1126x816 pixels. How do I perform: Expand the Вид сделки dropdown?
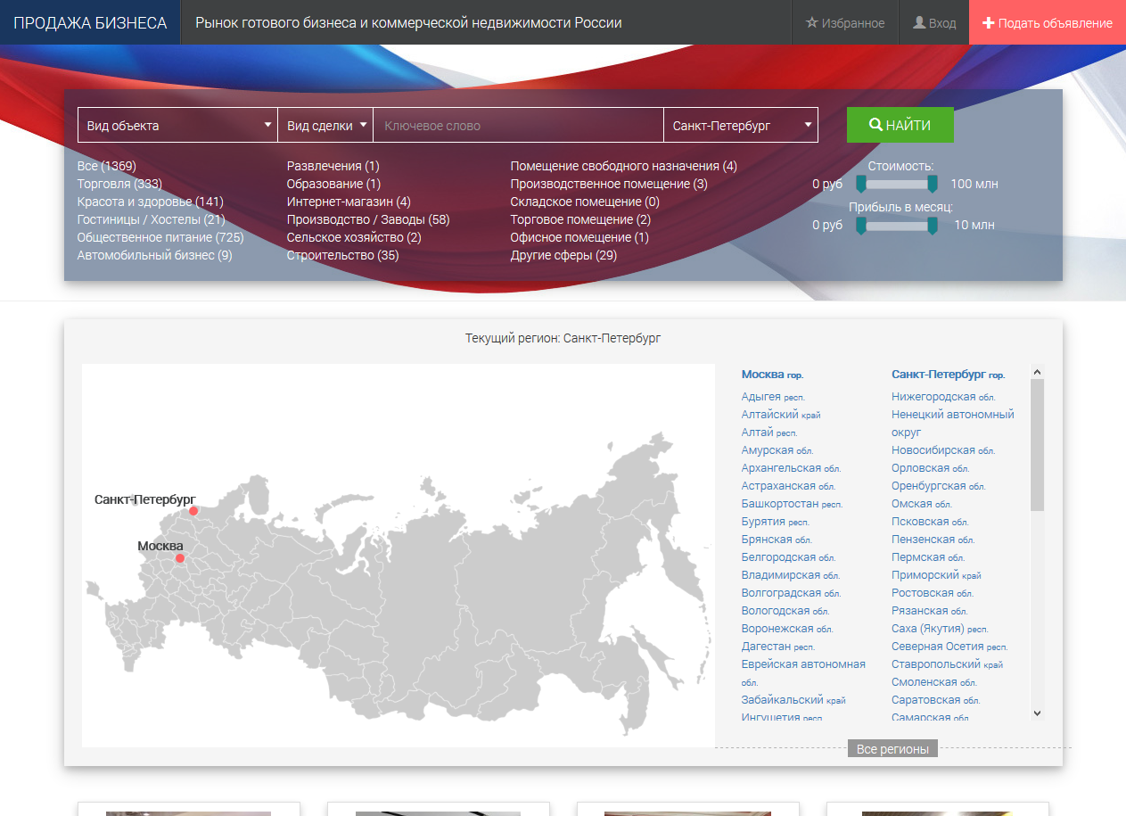(x=325, y=126)
